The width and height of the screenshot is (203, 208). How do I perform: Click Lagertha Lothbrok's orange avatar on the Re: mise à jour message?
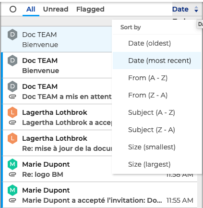pos(12,138)
